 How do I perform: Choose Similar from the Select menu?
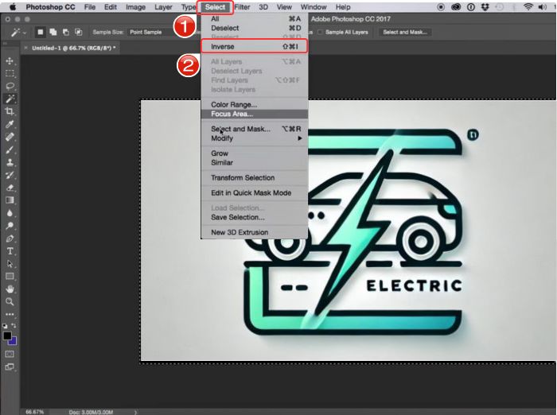(x=255, y=163)
